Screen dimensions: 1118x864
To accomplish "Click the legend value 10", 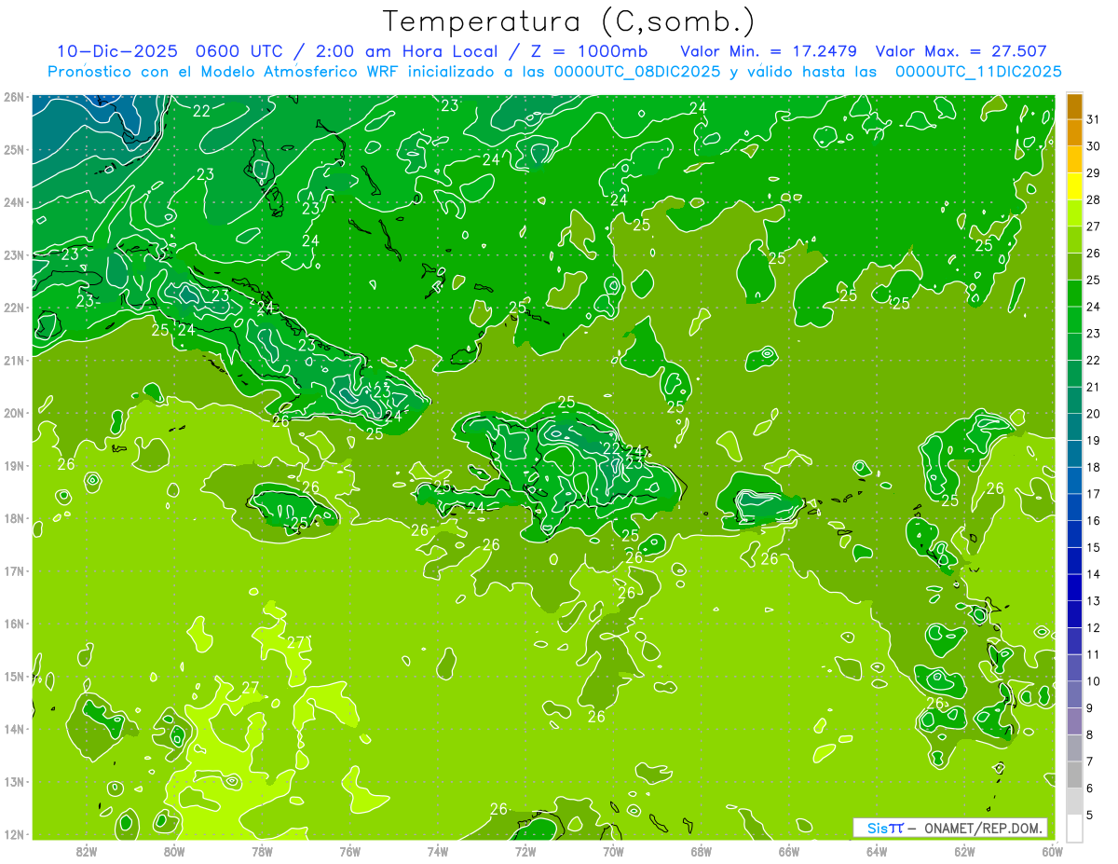I will [1094, 681].
